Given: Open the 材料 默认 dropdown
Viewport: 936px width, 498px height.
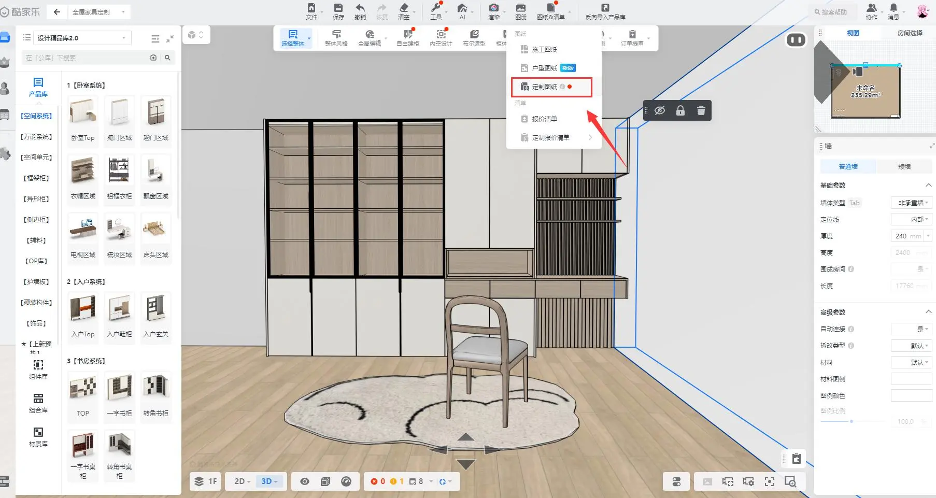Looking at the screenshot, I should click(911, 362).
